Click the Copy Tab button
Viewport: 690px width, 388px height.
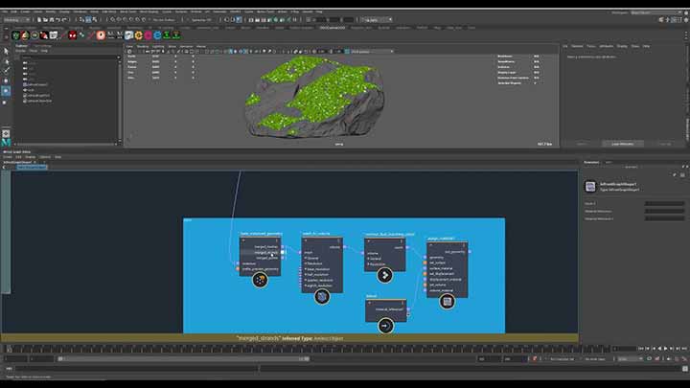coord(665,144)
